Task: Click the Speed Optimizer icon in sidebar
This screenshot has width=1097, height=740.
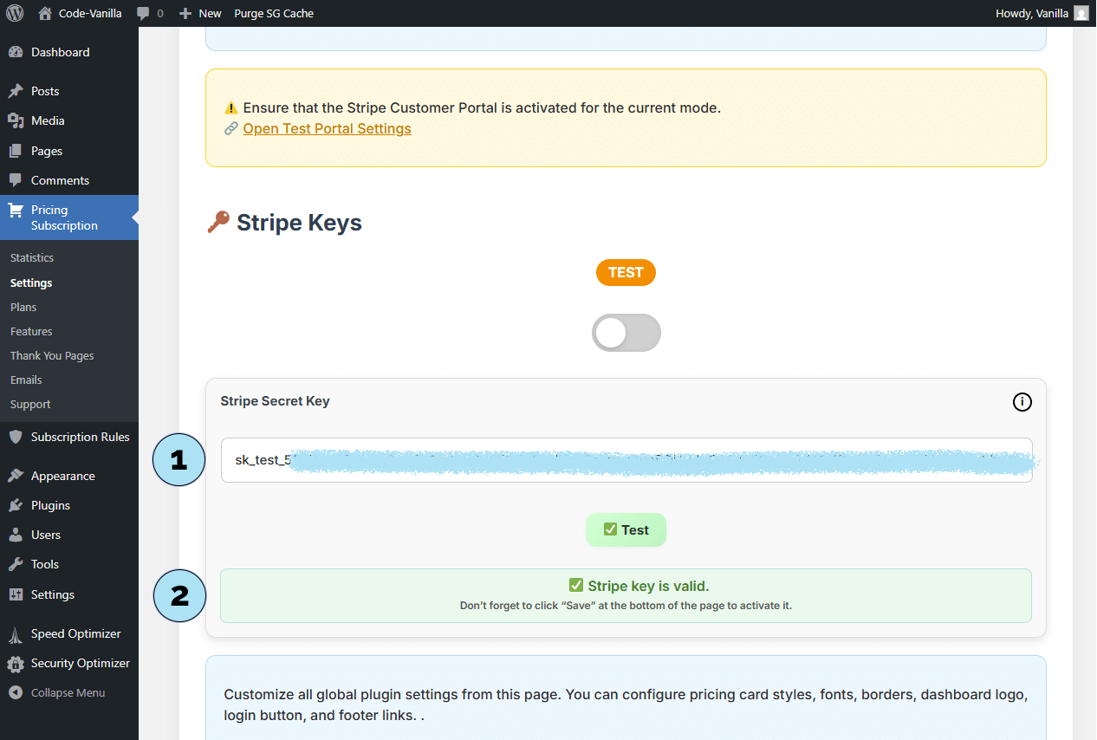Action: click(x=16, y=634)
